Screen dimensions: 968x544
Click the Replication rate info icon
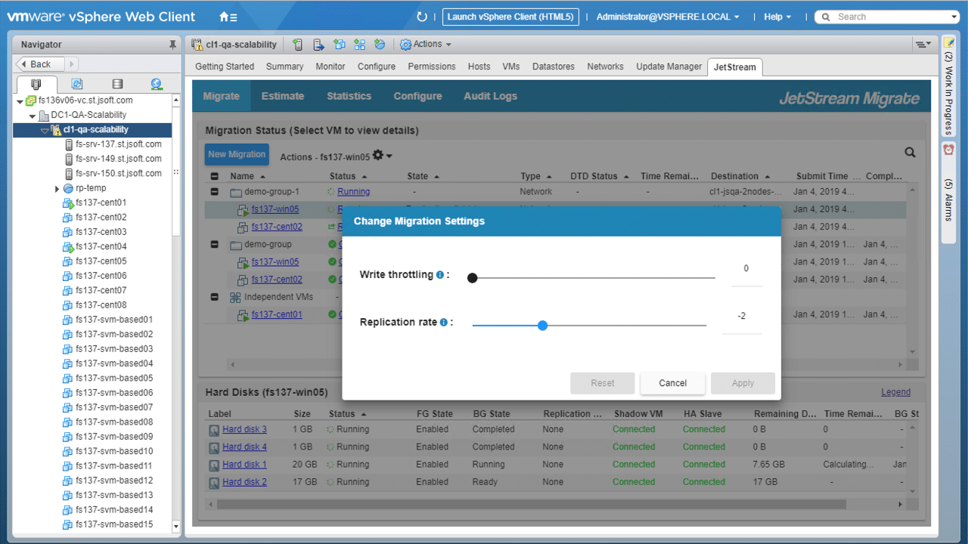(444, 323)
